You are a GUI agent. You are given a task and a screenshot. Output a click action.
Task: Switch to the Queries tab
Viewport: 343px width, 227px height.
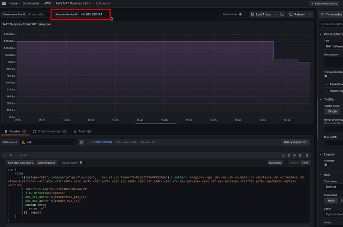pyautogui.click(x=15, y=131)
